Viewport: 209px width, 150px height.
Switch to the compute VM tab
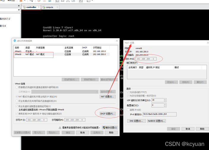click(x=50, y=7)
